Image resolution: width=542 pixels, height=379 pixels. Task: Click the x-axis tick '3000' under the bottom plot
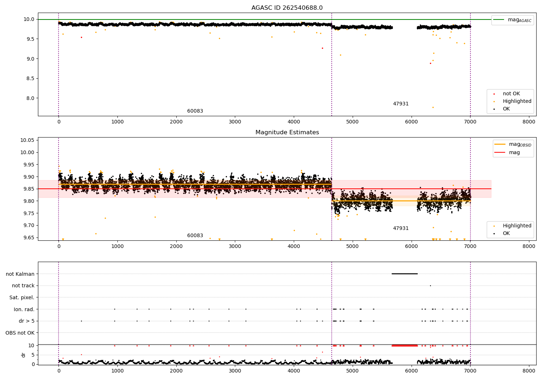pos(235,371)
